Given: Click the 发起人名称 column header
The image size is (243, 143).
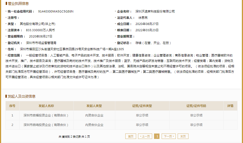Looking at the screenshot, I should 46,106.
